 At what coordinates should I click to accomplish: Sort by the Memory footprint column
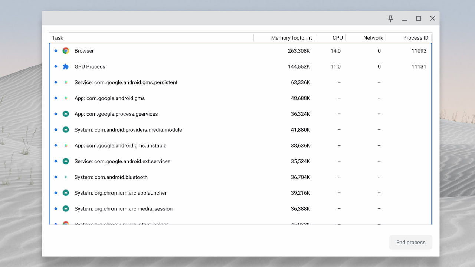pos(285,38)
